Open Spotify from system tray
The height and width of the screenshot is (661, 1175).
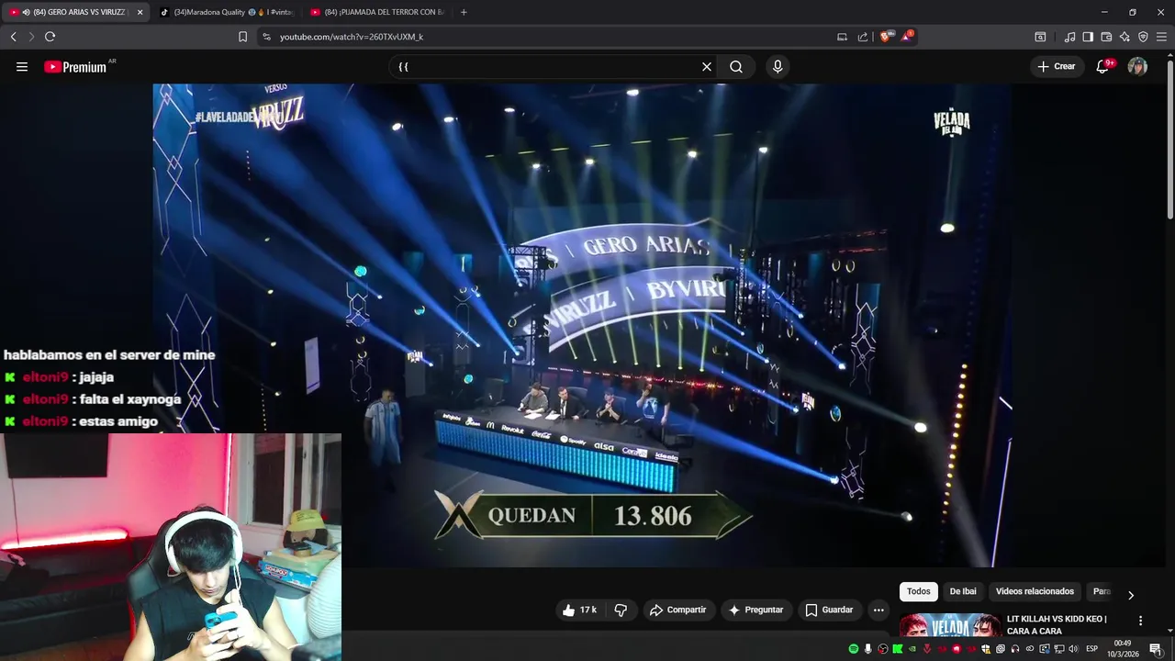pyautogui.click(x=854, y=649)
